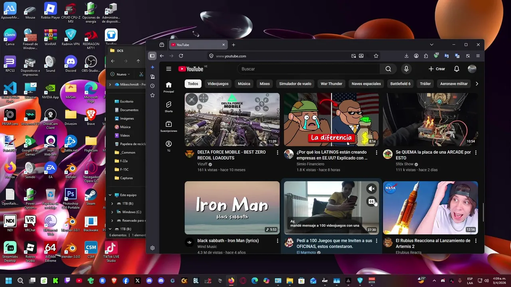511x287 pixels.
Task: Open Steam desktop shortcut
Action: (x=91, y=197)
